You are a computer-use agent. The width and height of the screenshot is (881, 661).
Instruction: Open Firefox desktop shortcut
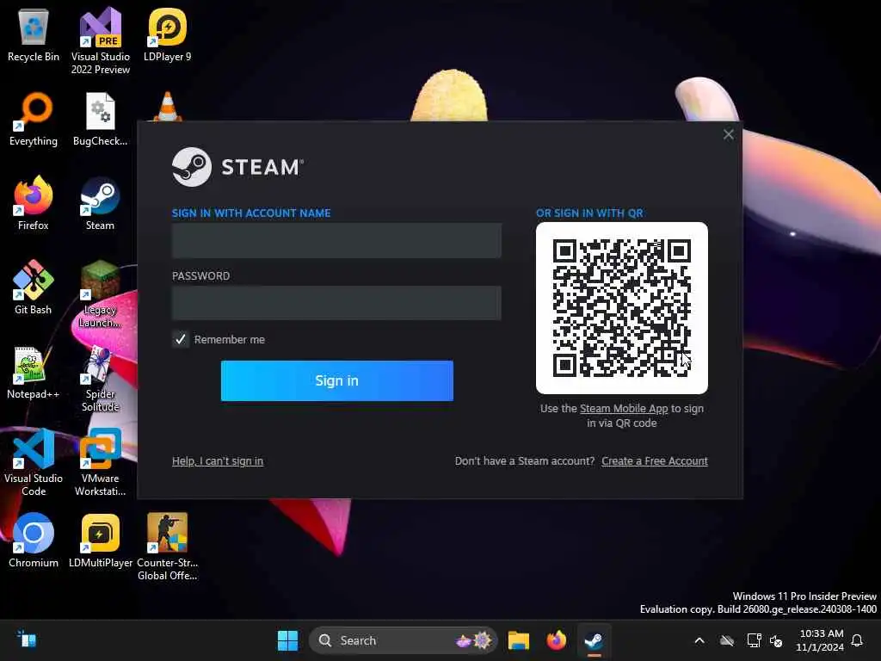[x=34, y=203]
